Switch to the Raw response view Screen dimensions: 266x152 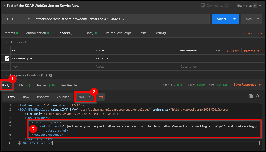click(26, 97)
